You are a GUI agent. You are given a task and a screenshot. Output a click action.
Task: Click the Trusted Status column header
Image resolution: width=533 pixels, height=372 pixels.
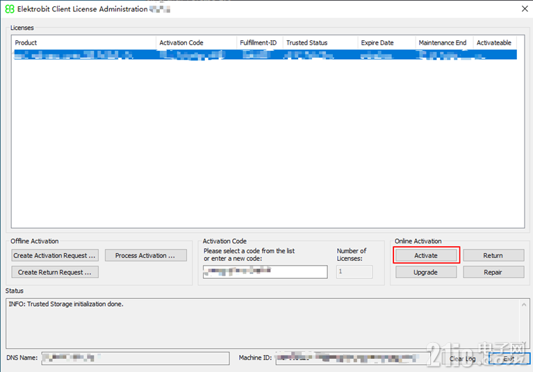tap(320, 43)
